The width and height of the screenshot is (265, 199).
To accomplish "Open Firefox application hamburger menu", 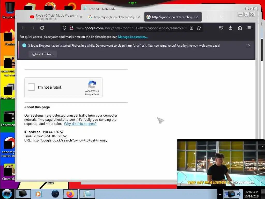I will [x=249, y=27].
